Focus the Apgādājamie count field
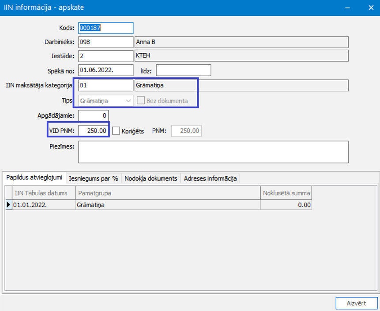The image size is (380, 311). 93,115
